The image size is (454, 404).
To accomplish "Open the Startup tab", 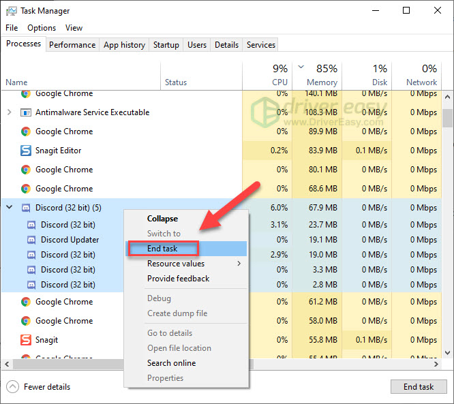I will click(166, 45).
